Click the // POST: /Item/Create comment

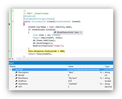(x=36, y=14)
